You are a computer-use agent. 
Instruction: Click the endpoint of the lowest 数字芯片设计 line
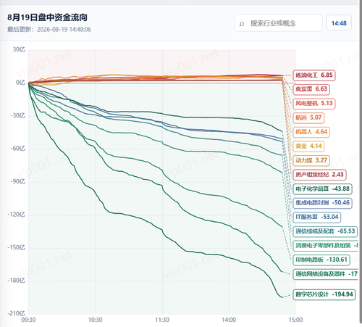[x=282, y=297]
